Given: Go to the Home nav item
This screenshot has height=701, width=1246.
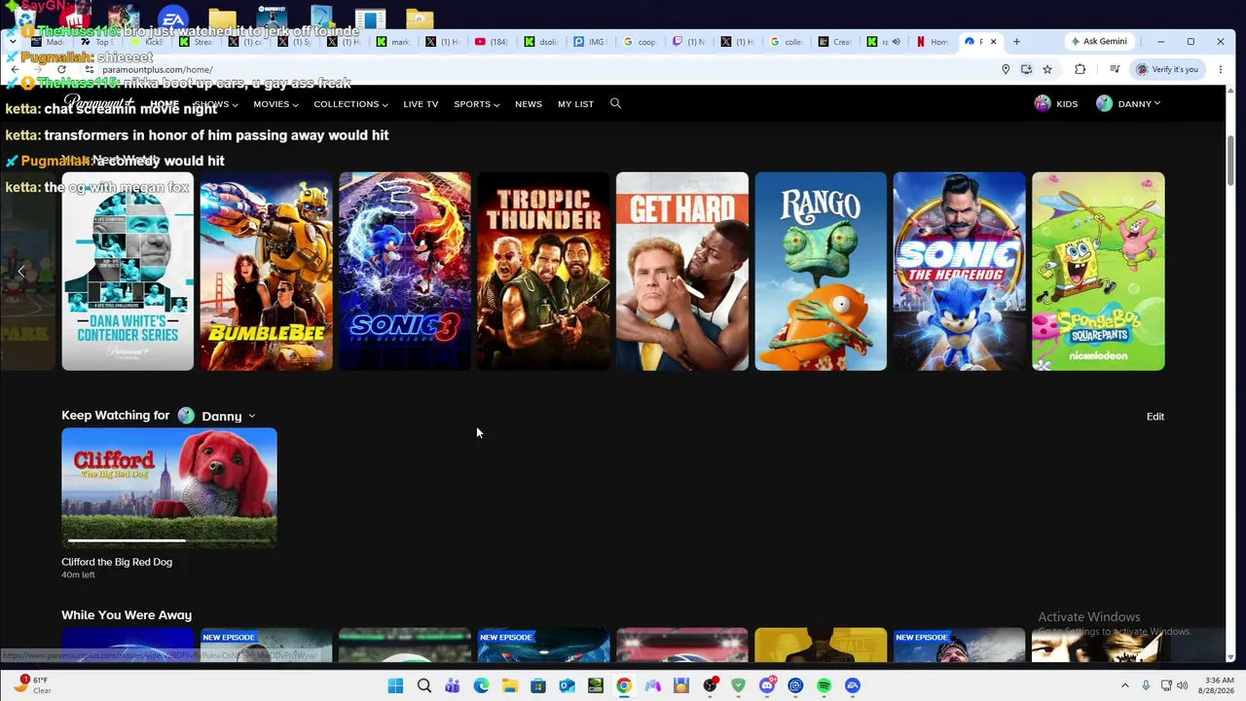Looking at the screenshot, I should click(165, 104).
